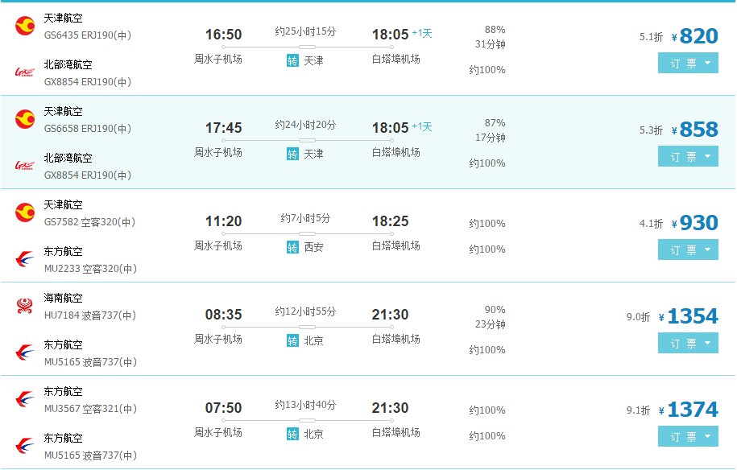The width and height of the screenshot is (737, 470).
Task: Click Tianjin Airlines logo beside flight GS6658
Action: pos(25,119)
